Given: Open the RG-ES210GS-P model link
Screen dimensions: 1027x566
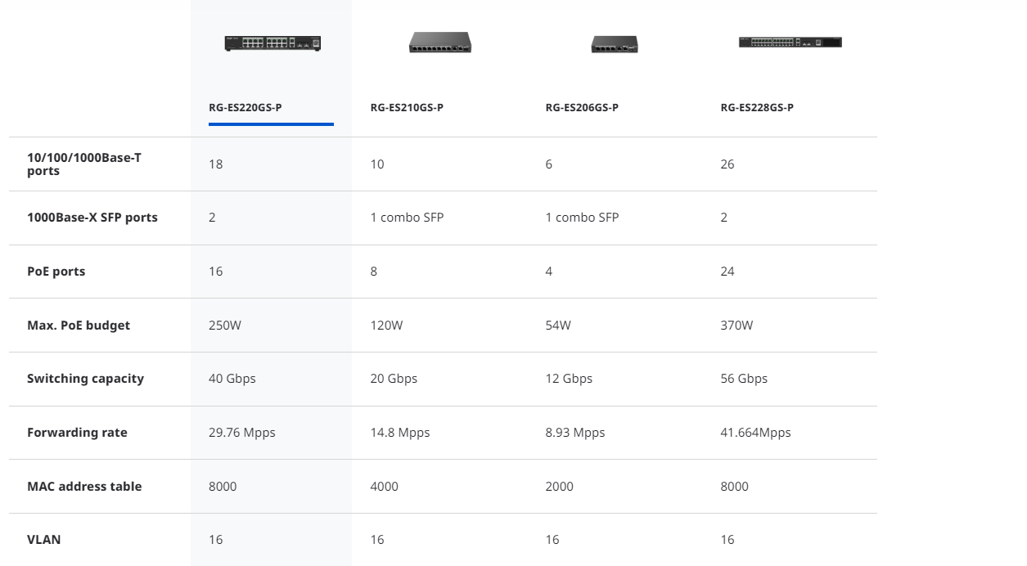Looking at the screenshot, I should point(407,107).
